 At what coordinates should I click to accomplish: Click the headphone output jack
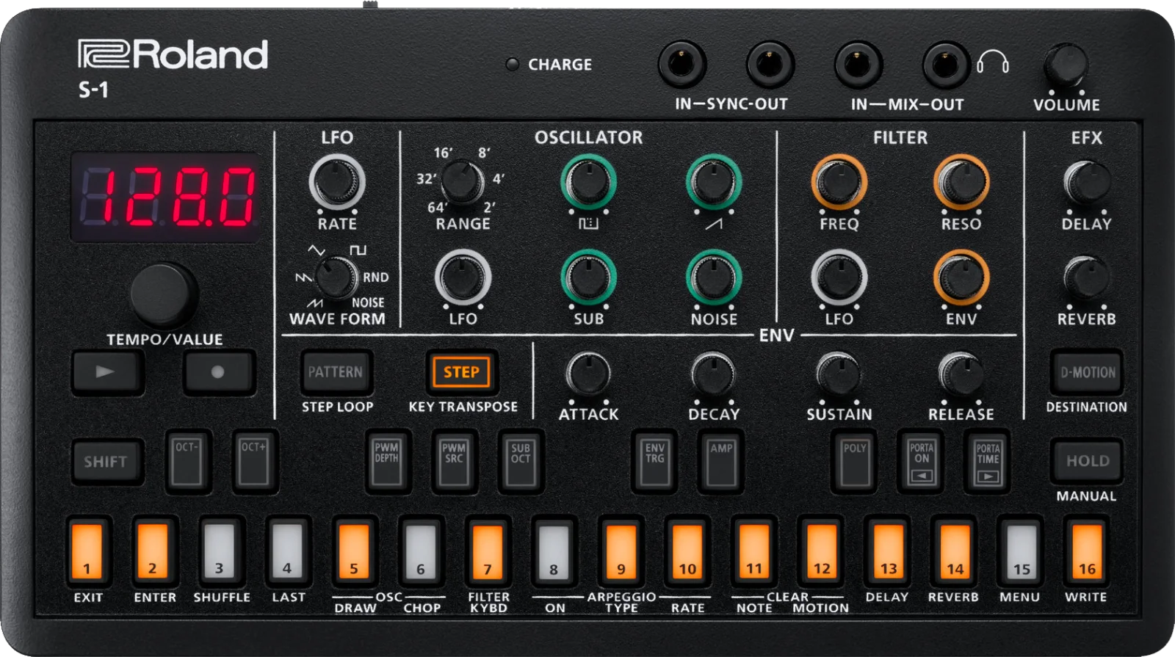tap(946, 65)
